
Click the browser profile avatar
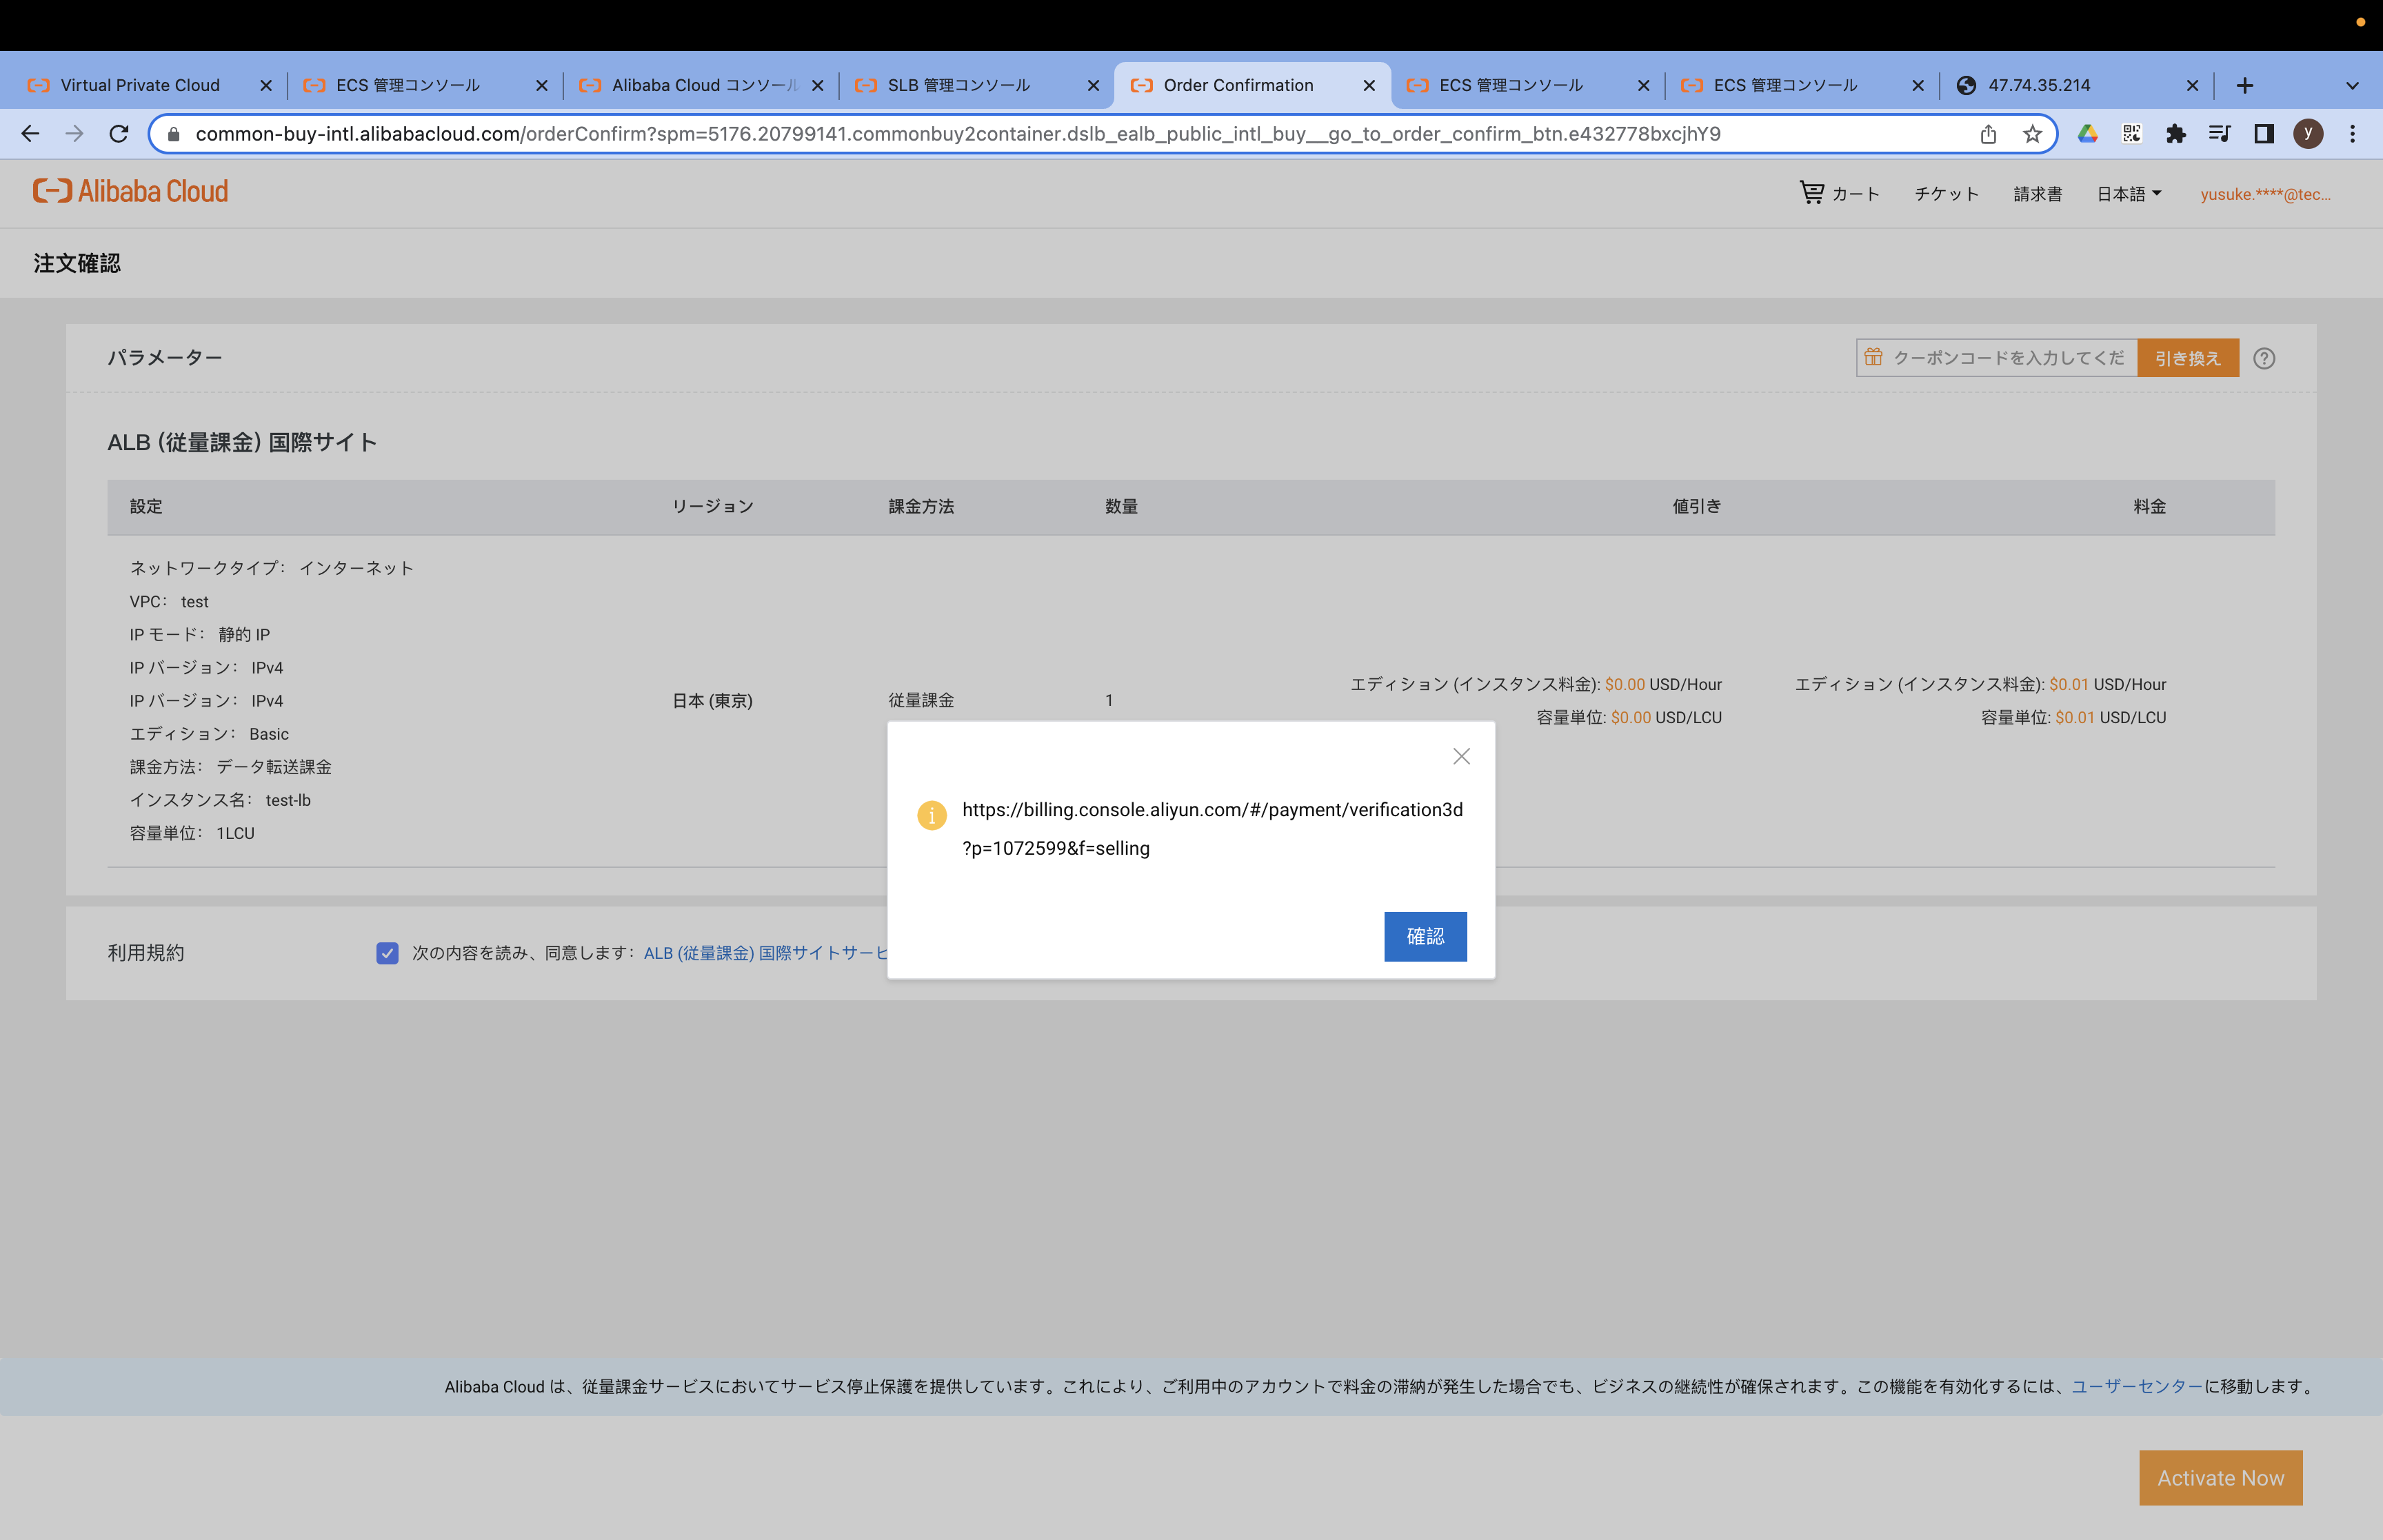pyautogui.click(x=2308, y=133)
